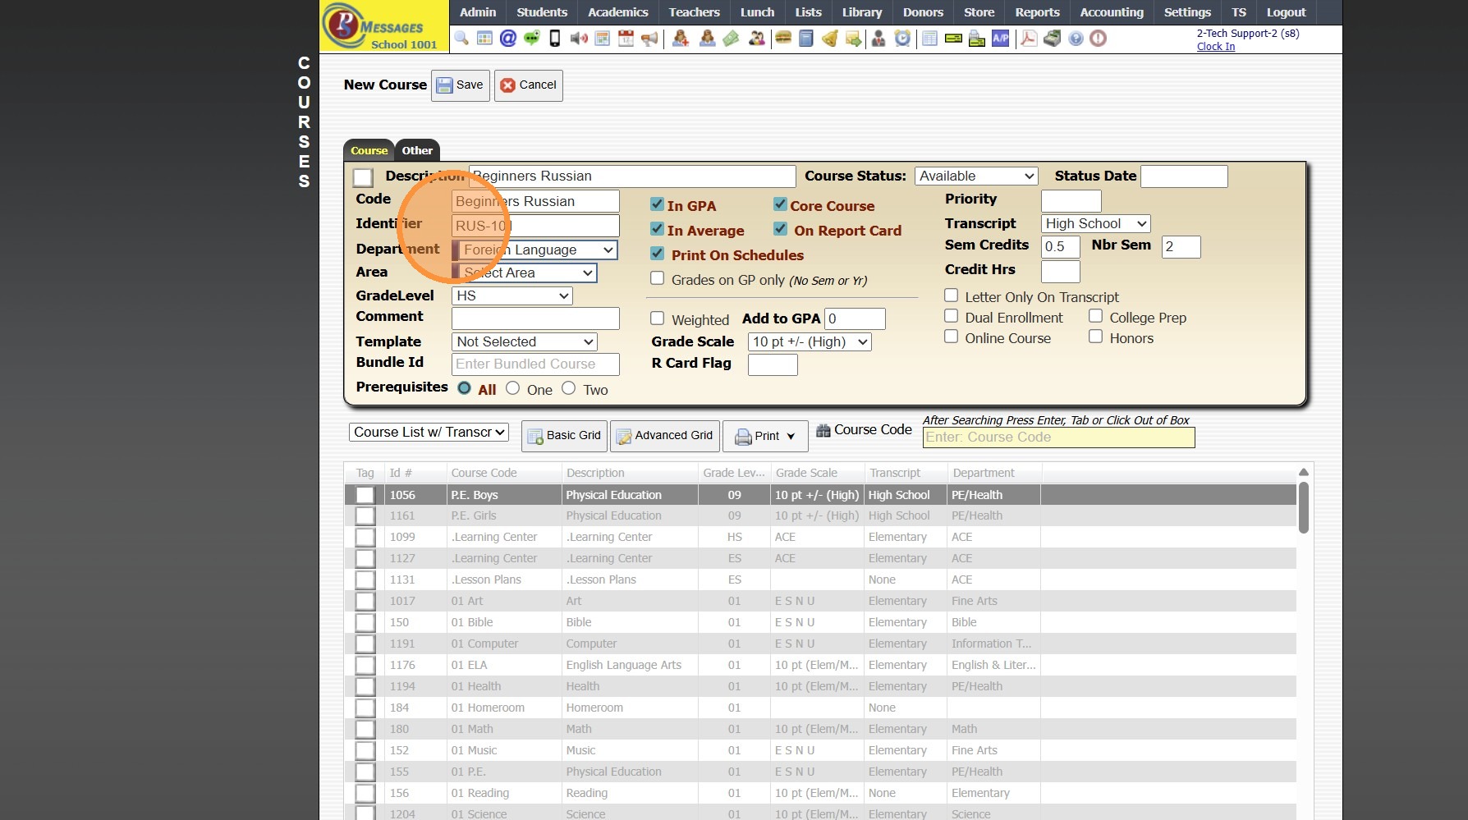Click the Bundle Id input field

[535, 364]
